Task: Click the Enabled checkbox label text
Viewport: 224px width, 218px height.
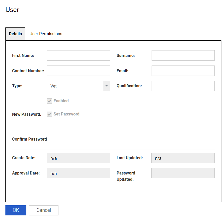Action: click(x=61, y=101)
